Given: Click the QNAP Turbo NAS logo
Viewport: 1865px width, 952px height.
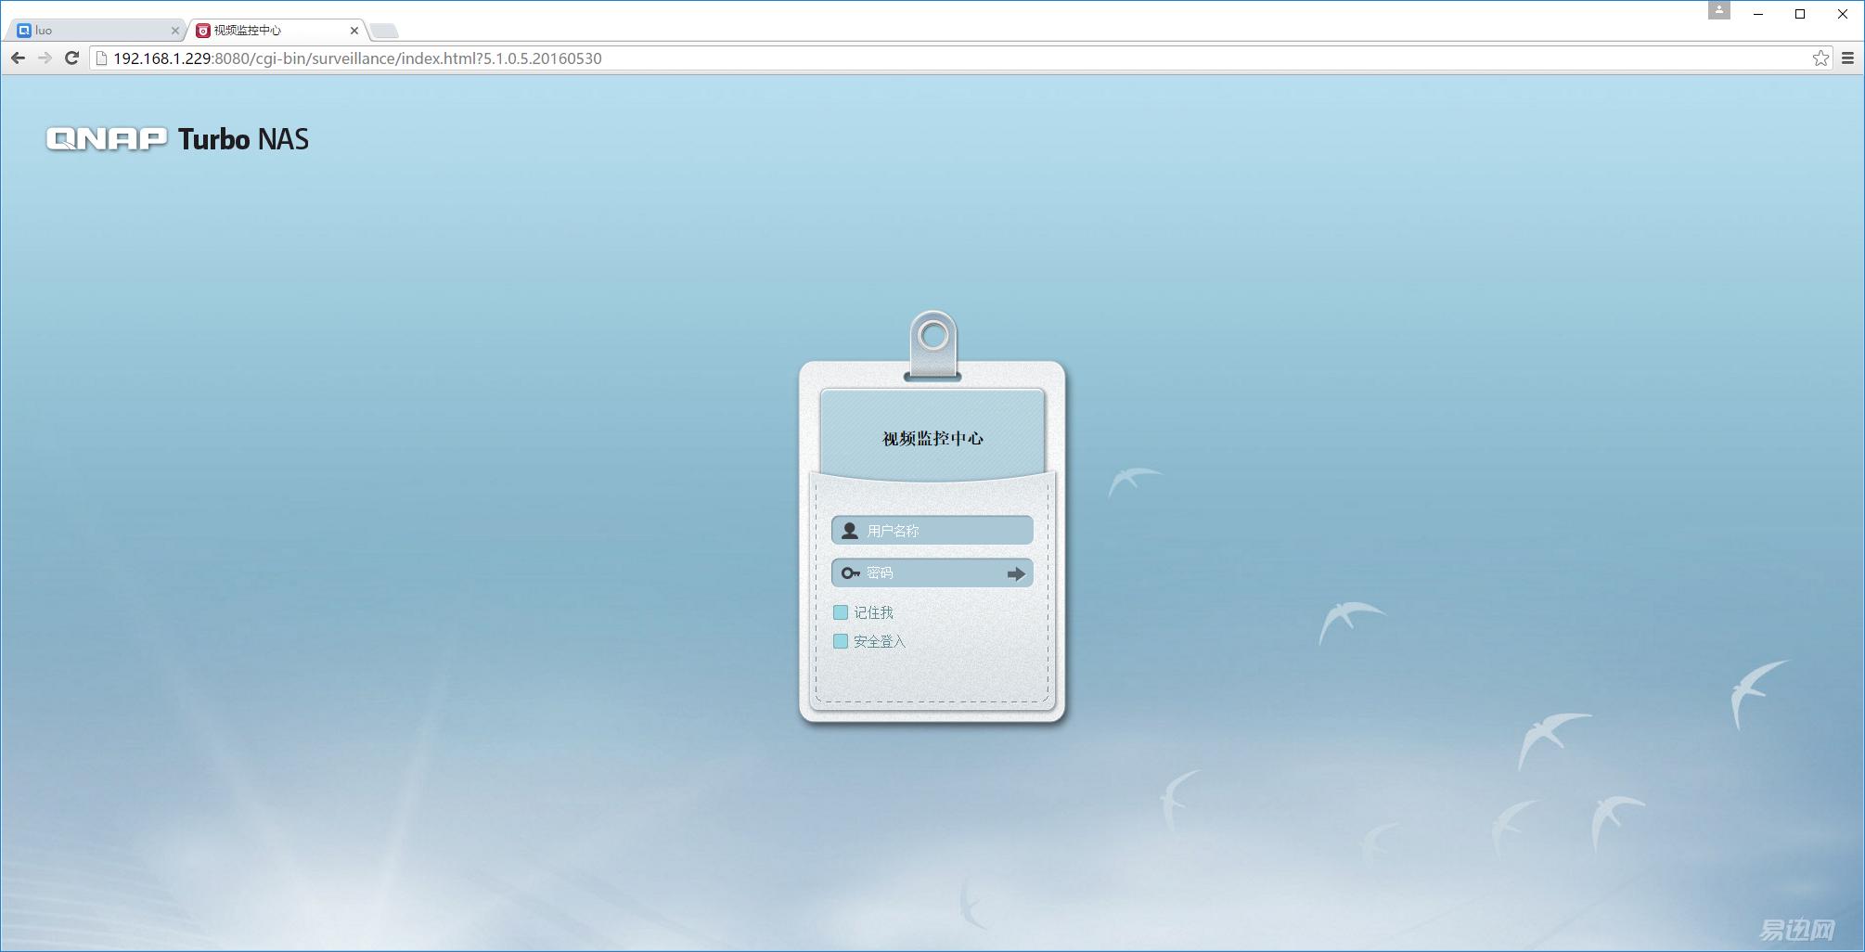Looking at the screenshot, I should click(x=177, y=139).
